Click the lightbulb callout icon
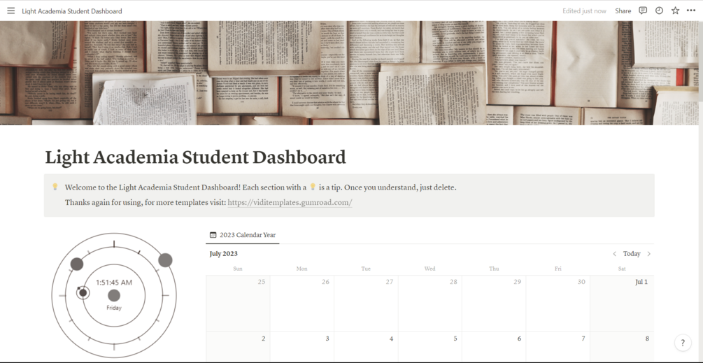Viewport: 703px width, 363px height. (x=55, y=187)
